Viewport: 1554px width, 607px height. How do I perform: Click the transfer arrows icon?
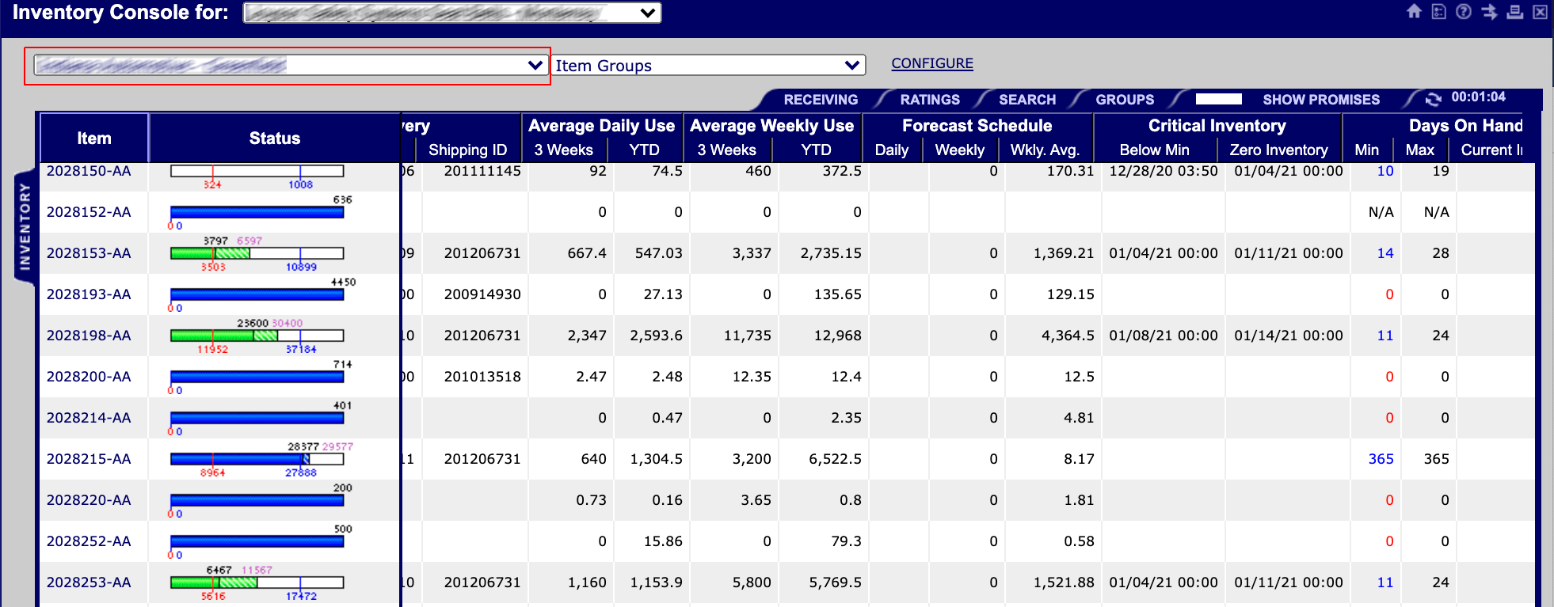(x=1489, y=12)
